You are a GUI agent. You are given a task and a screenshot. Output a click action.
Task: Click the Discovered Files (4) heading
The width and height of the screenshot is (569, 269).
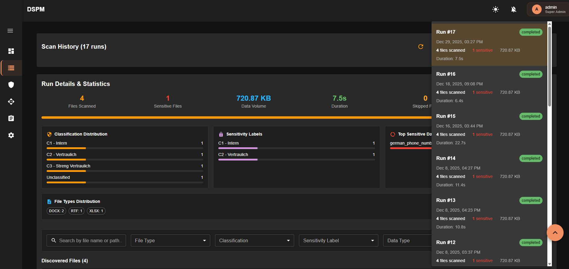(x=65, y=261)
